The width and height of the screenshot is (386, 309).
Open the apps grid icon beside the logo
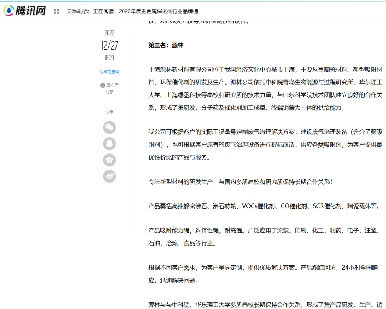[56, 11]
